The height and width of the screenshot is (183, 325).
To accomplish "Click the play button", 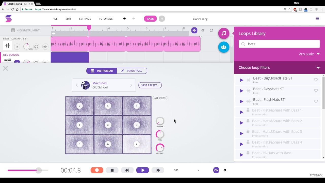I will pyautogui.click(x=143, y=170).
